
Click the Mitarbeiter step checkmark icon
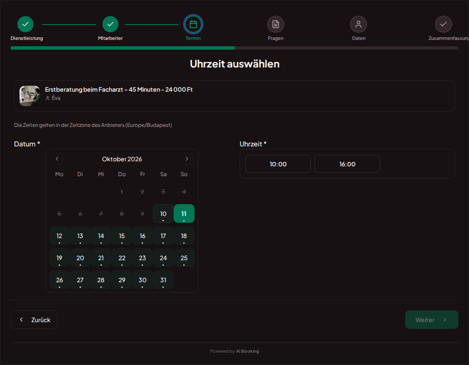coord(110,24)
